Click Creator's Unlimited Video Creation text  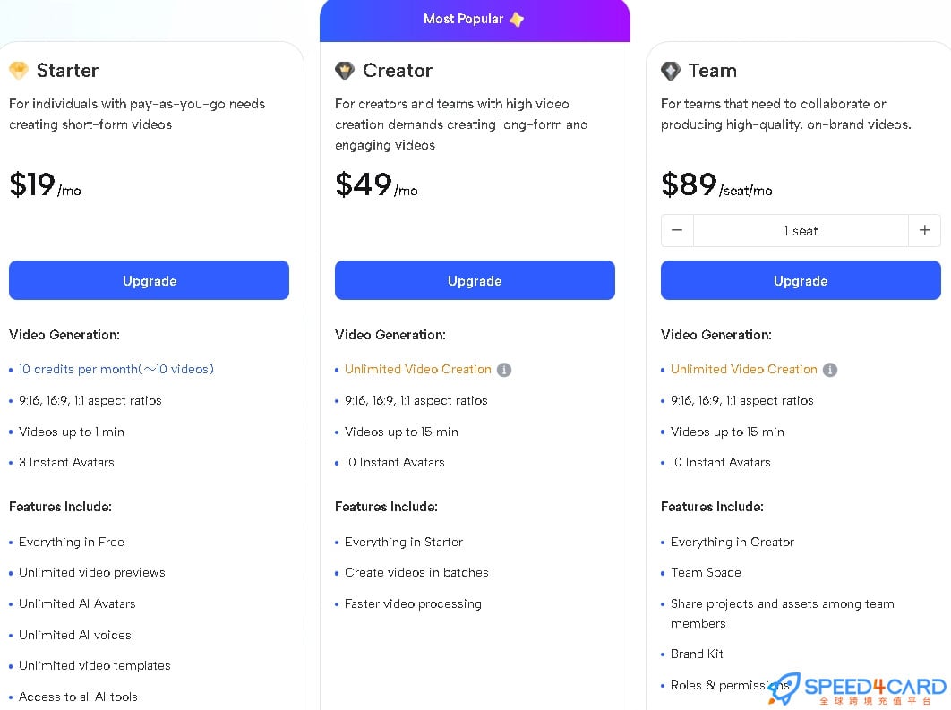(x=418, y=370)
